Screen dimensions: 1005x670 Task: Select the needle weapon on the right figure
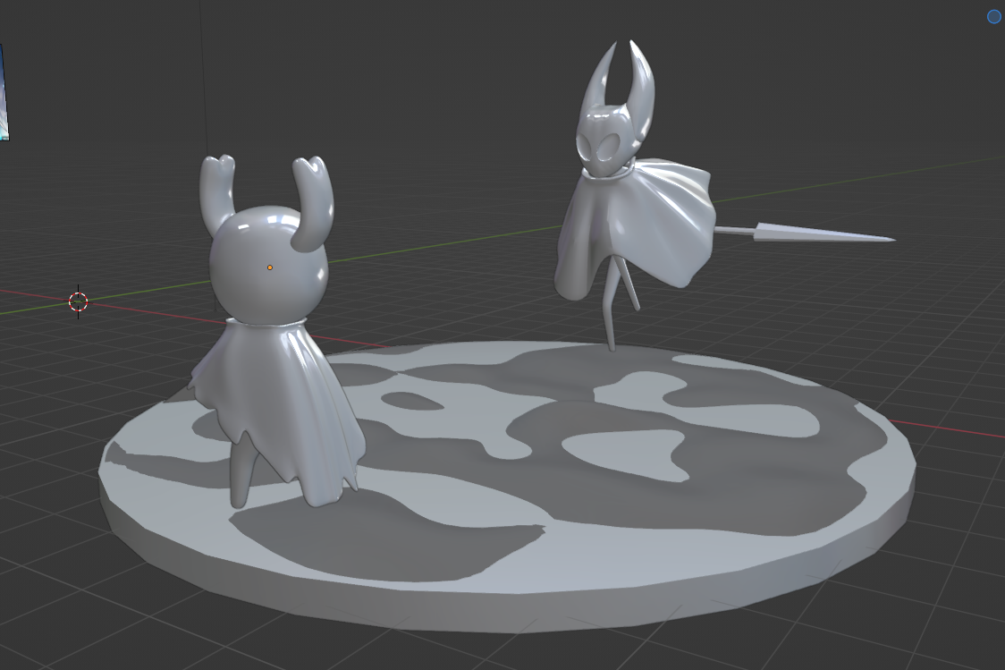(805, 233)
